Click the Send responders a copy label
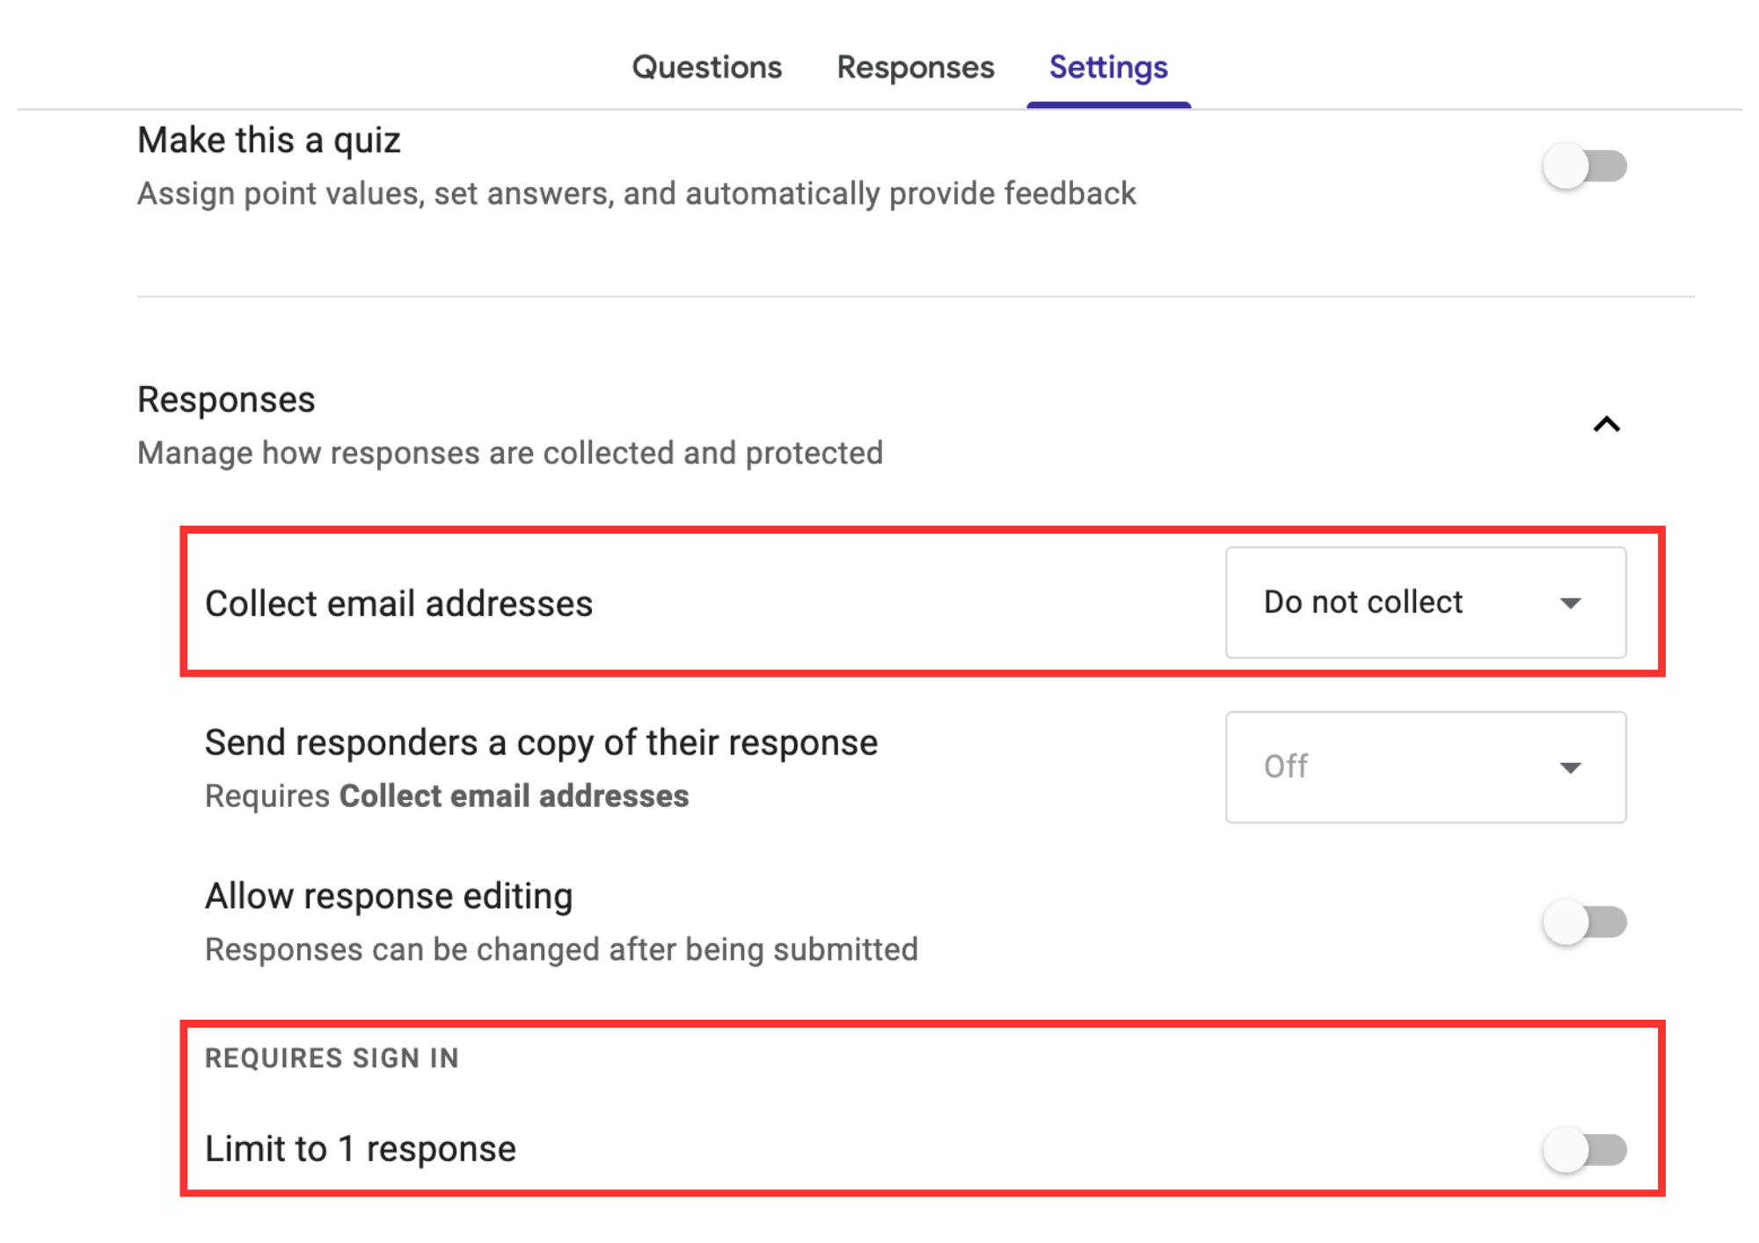Image resolution: width=1759 pixels, height=1243 pixels. (x=541, y=743)
